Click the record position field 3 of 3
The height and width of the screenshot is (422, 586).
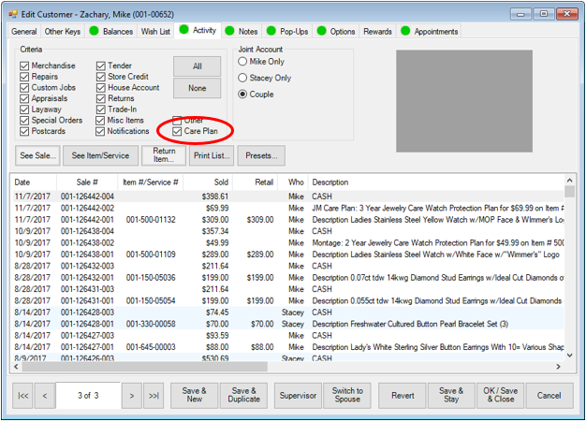tap(89, 396)
